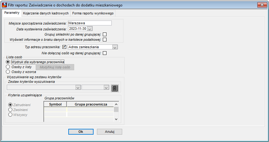Viewport: 269px width, 142px height.
Task: Open the date picker for 'Data wystawienia zaświadczenia'
Action: pyautogui.click(x=90, y=29)
